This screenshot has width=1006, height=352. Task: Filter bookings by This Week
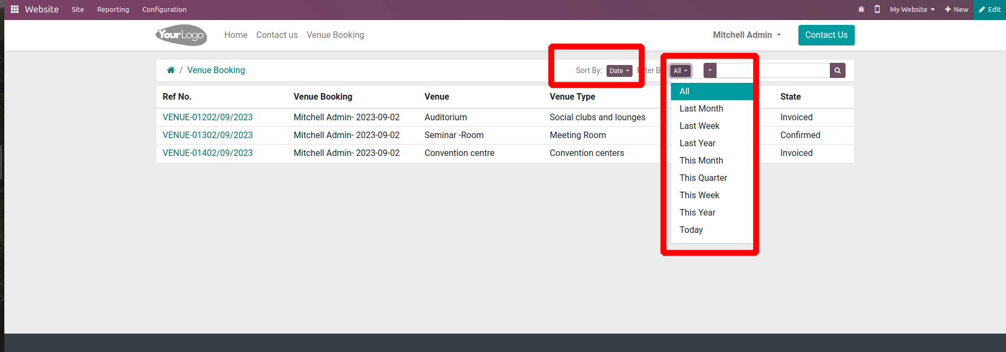712,195
